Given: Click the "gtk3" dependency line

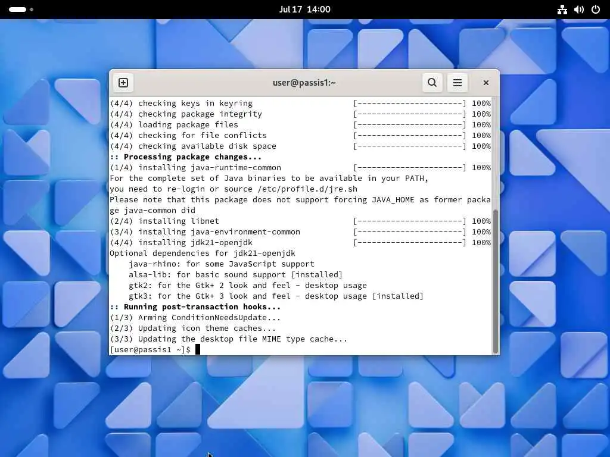Looking at the screenshot, I should point(276,296).
